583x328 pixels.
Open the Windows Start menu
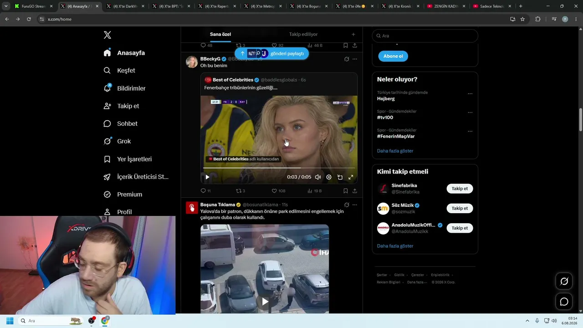[10, 321]
